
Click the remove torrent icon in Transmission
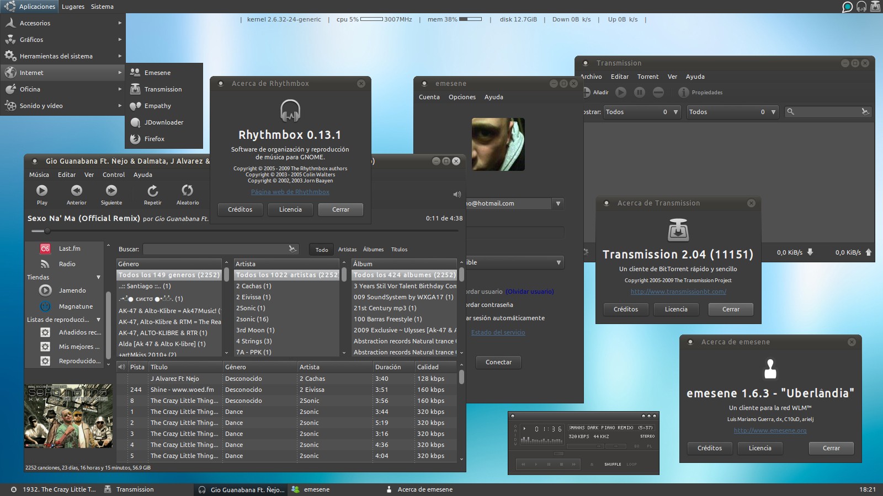click(x=658, y=92)
